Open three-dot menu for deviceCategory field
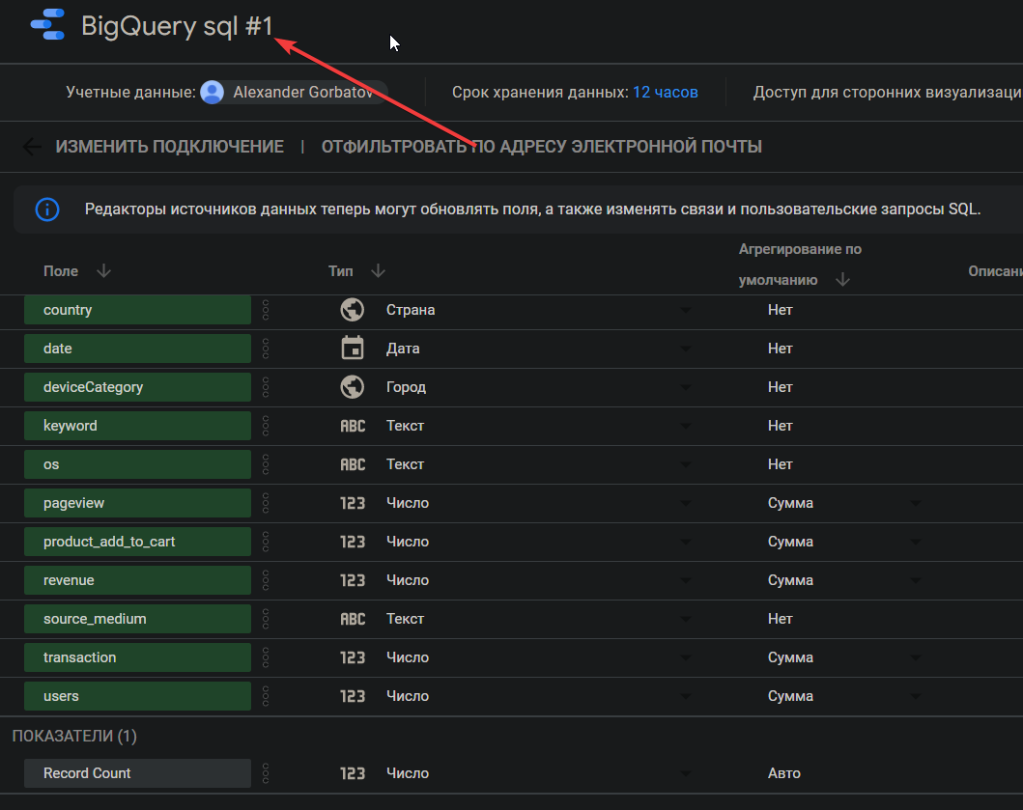This screenshot has width=1023, height=810. click(x=266, y=387)
